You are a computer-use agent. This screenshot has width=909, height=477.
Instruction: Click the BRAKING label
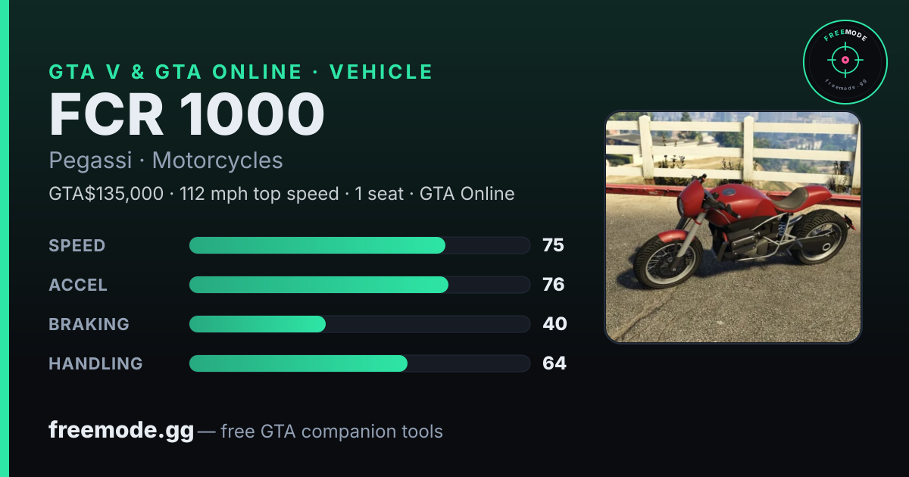pos(89,324)
